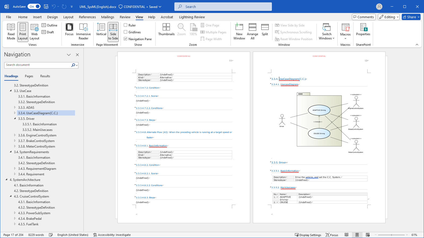Open user account profile icon

(379, 7)
